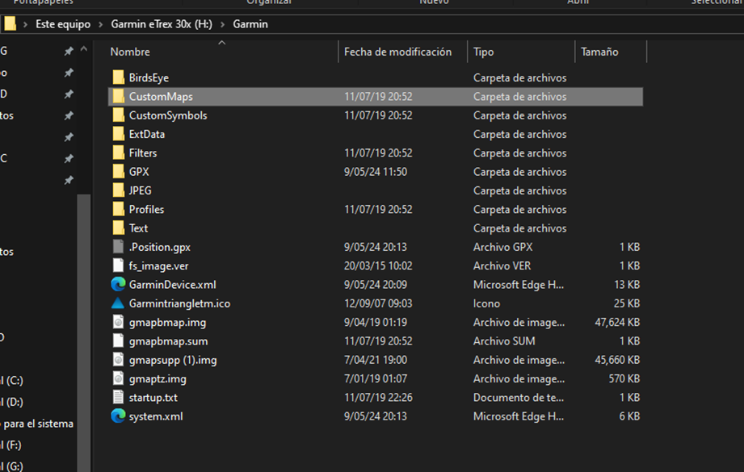Click the fs_image.ver file icon
The width and height of the screenshot is (744, 472).
coord(118,265)
